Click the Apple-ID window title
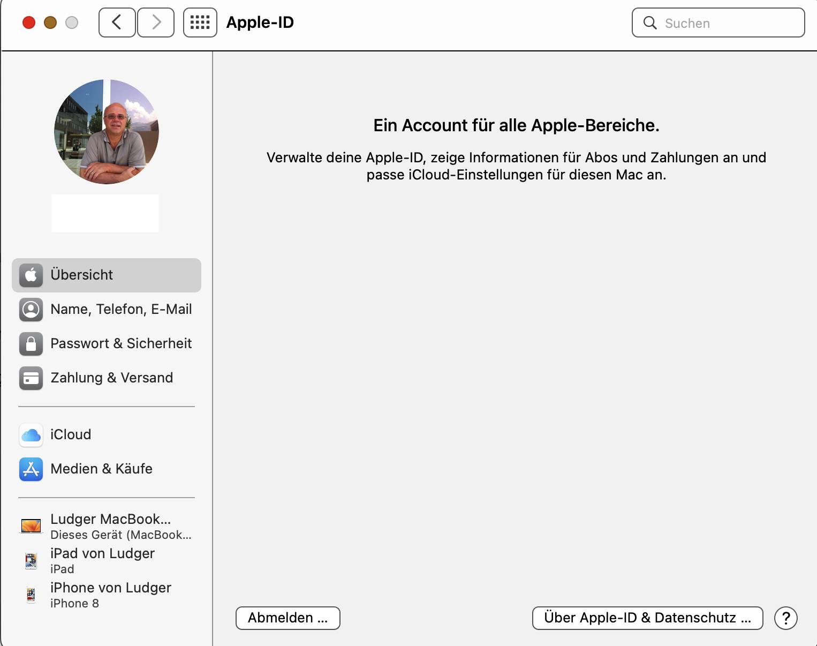This screenshot has height=646, width=817. point(260,22)
